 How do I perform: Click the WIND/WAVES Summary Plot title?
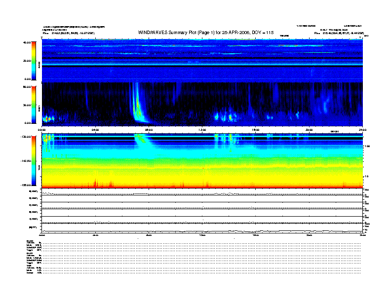(x=206, y=33)
